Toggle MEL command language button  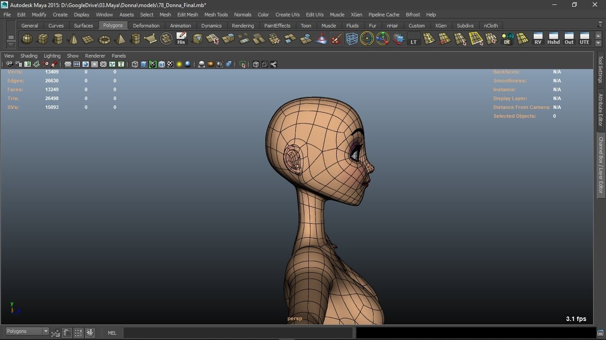112,333
